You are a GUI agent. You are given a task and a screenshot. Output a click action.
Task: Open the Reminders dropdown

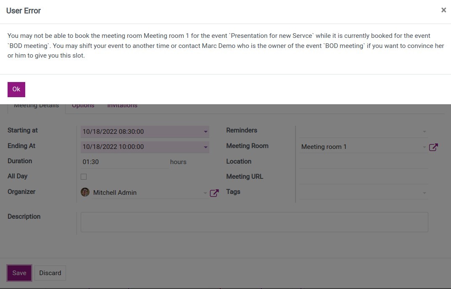(424, 132)
